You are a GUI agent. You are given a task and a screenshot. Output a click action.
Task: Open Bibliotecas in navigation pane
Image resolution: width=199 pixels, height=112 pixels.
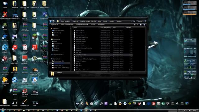click(56, 40)
